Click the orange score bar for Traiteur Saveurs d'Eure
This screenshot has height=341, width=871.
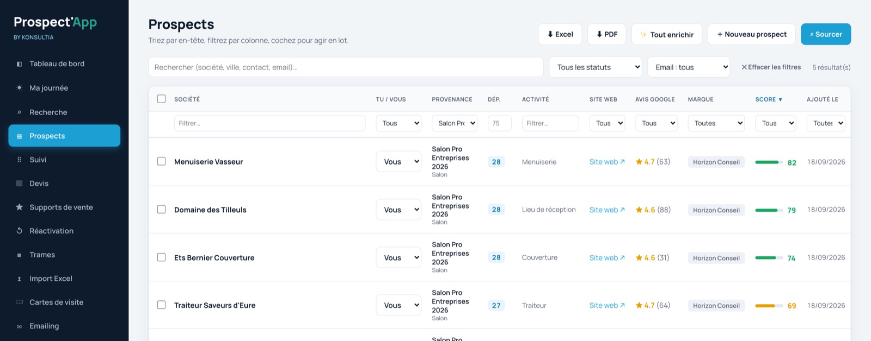(x=769, y=306)
